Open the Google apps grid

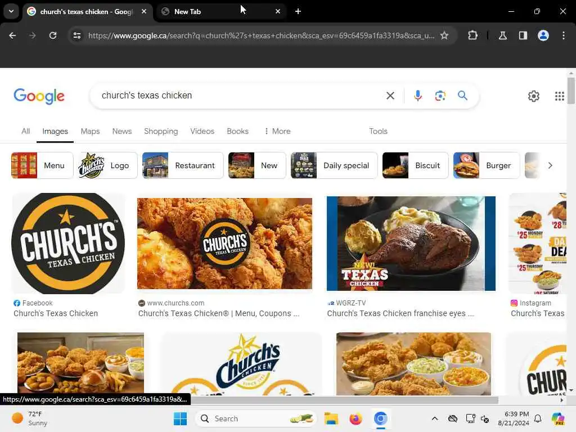pyautogui.click(x=560, y=96)
